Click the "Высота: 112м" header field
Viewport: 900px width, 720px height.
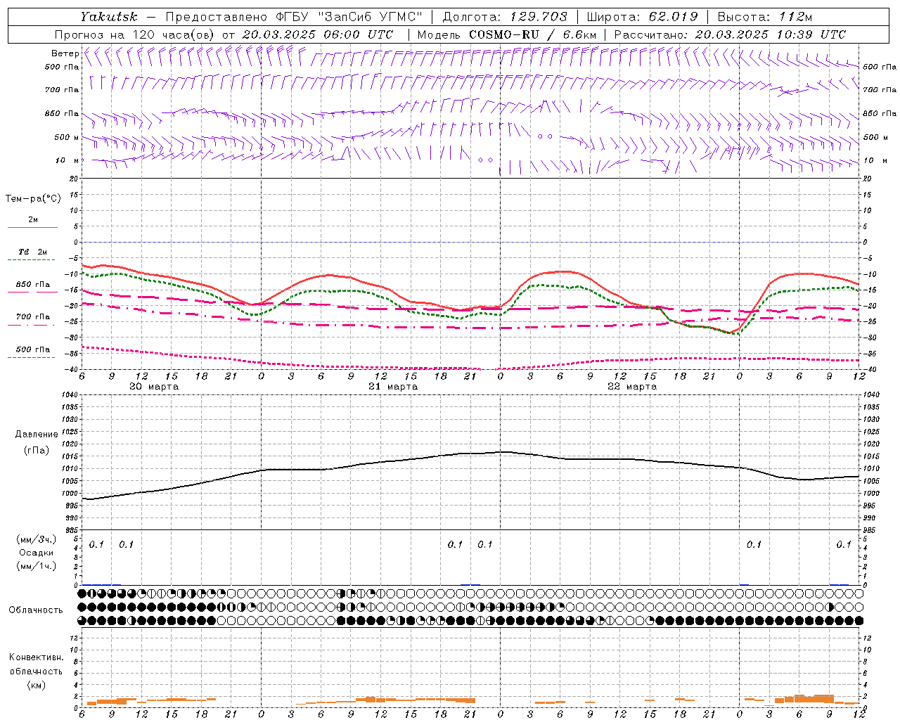[765, 17]
